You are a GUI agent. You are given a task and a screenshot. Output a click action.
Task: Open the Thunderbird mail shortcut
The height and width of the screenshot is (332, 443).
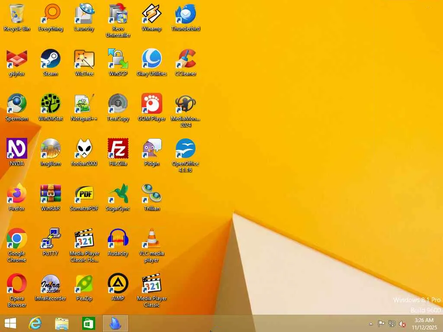[186, 17]
